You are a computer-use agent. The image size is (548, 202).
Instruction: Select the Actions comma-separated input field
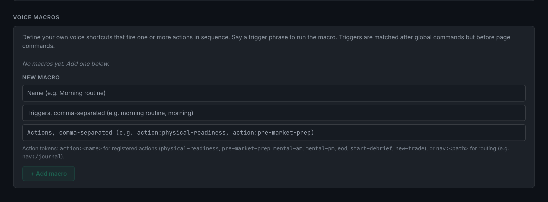click(274, 133)
